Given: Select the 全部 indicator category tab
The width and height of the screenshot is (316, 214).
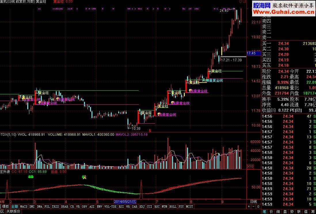Looking at the screenshot, I should (x=14, y=207).
